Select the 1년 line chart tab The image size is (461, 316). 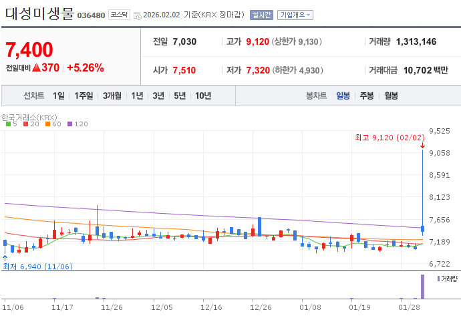click(137, 96)
